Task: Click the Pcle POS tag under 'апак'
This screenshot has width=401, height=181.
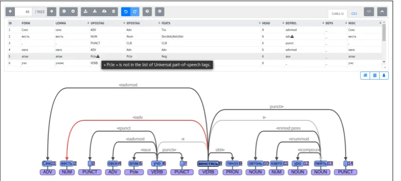Action: [x=134, y=172]
